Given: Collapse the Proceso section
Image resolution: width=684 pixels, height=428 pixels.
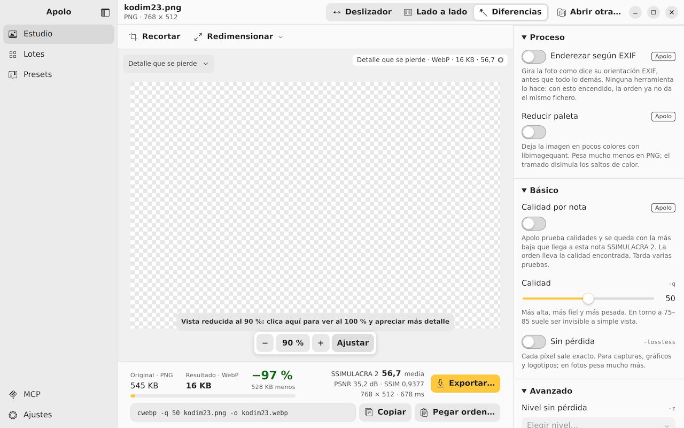Looking at the screenshot, I should pyautogui.click(x=543, y=37).
